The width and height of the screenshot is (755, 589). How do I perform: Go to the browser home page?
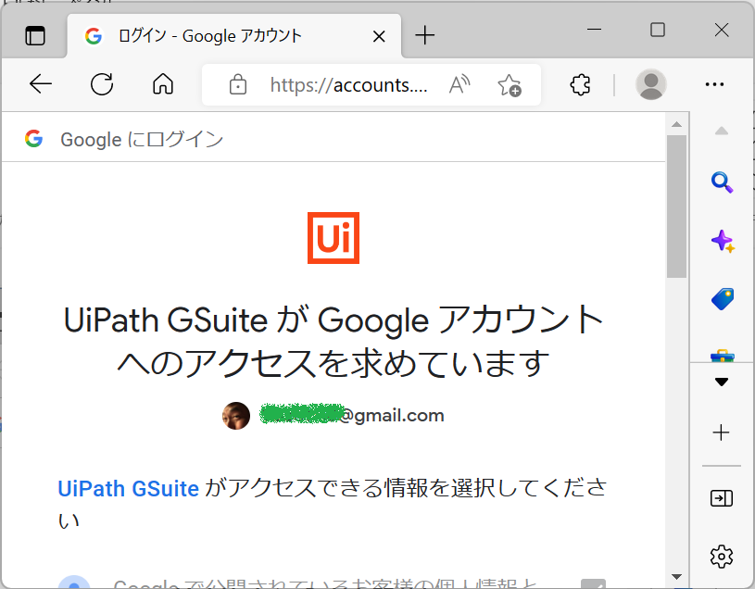point(163,84)
